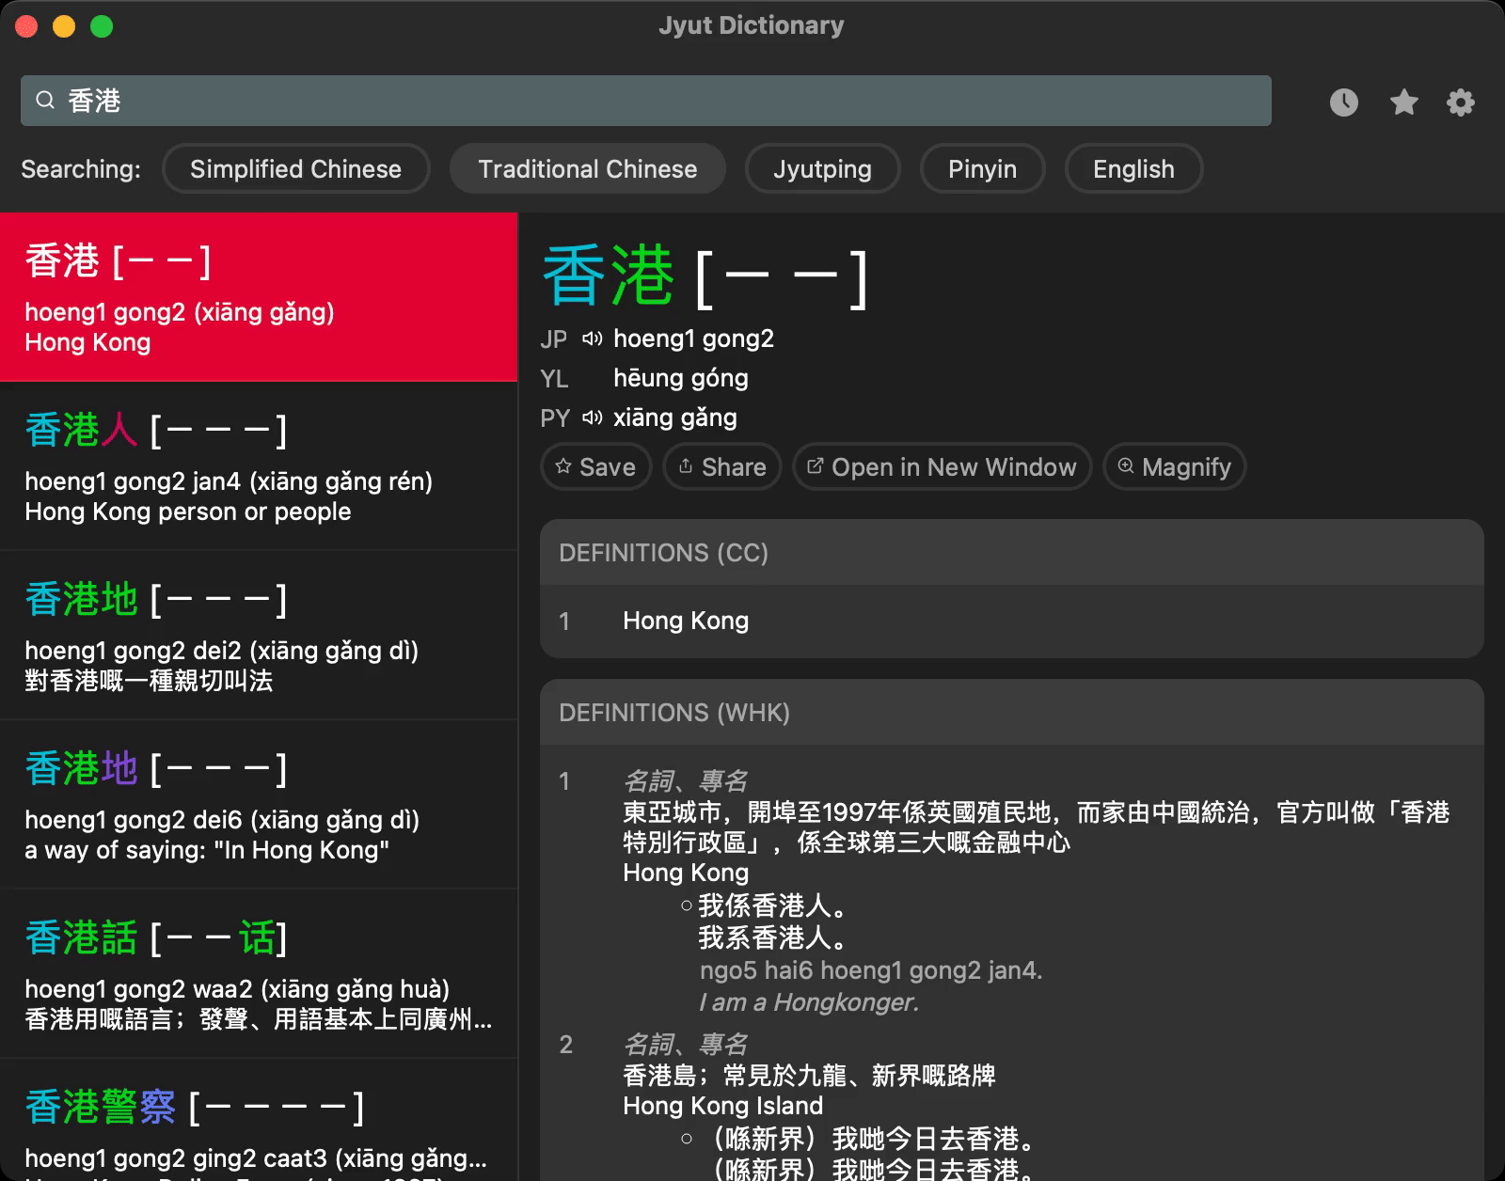Click definition text Hong Kong Island
Image resolution: width=1505 pixels, height=1181 pixels.
[722, 1106]
